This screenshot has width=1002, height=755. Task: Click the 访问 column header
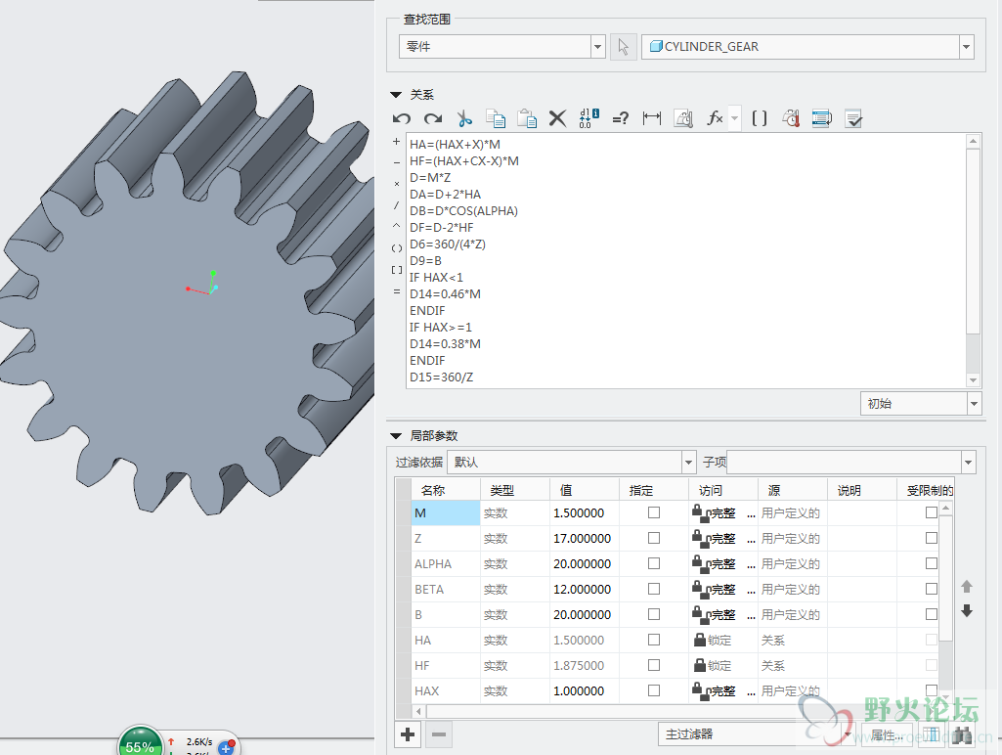click(722, 490)
